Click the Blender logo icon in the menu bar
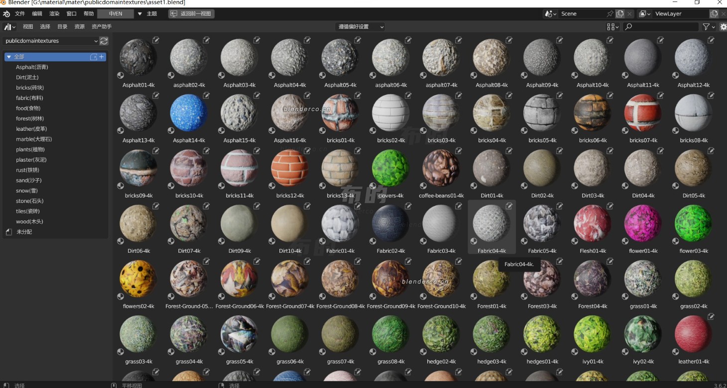727x388 pixels. 6,14
